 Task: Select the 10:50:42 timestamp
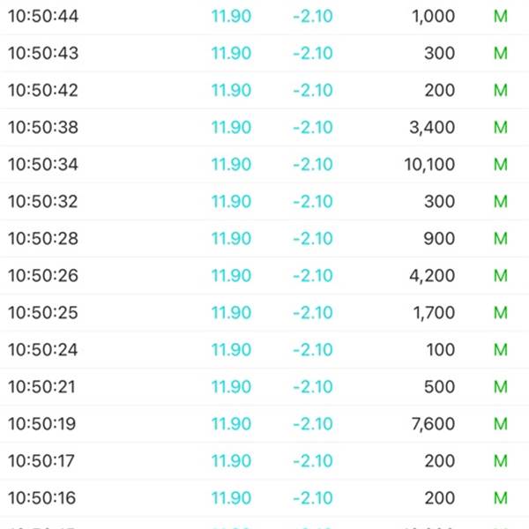(43, 91)
